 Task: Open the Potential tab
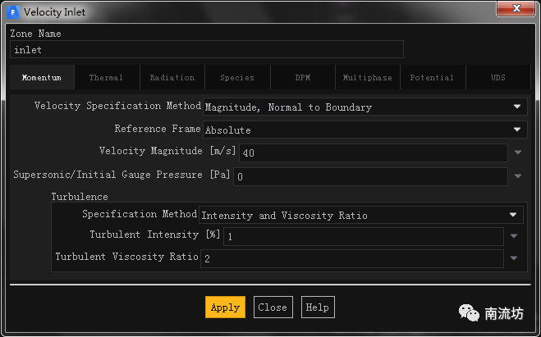pos(432,78)
